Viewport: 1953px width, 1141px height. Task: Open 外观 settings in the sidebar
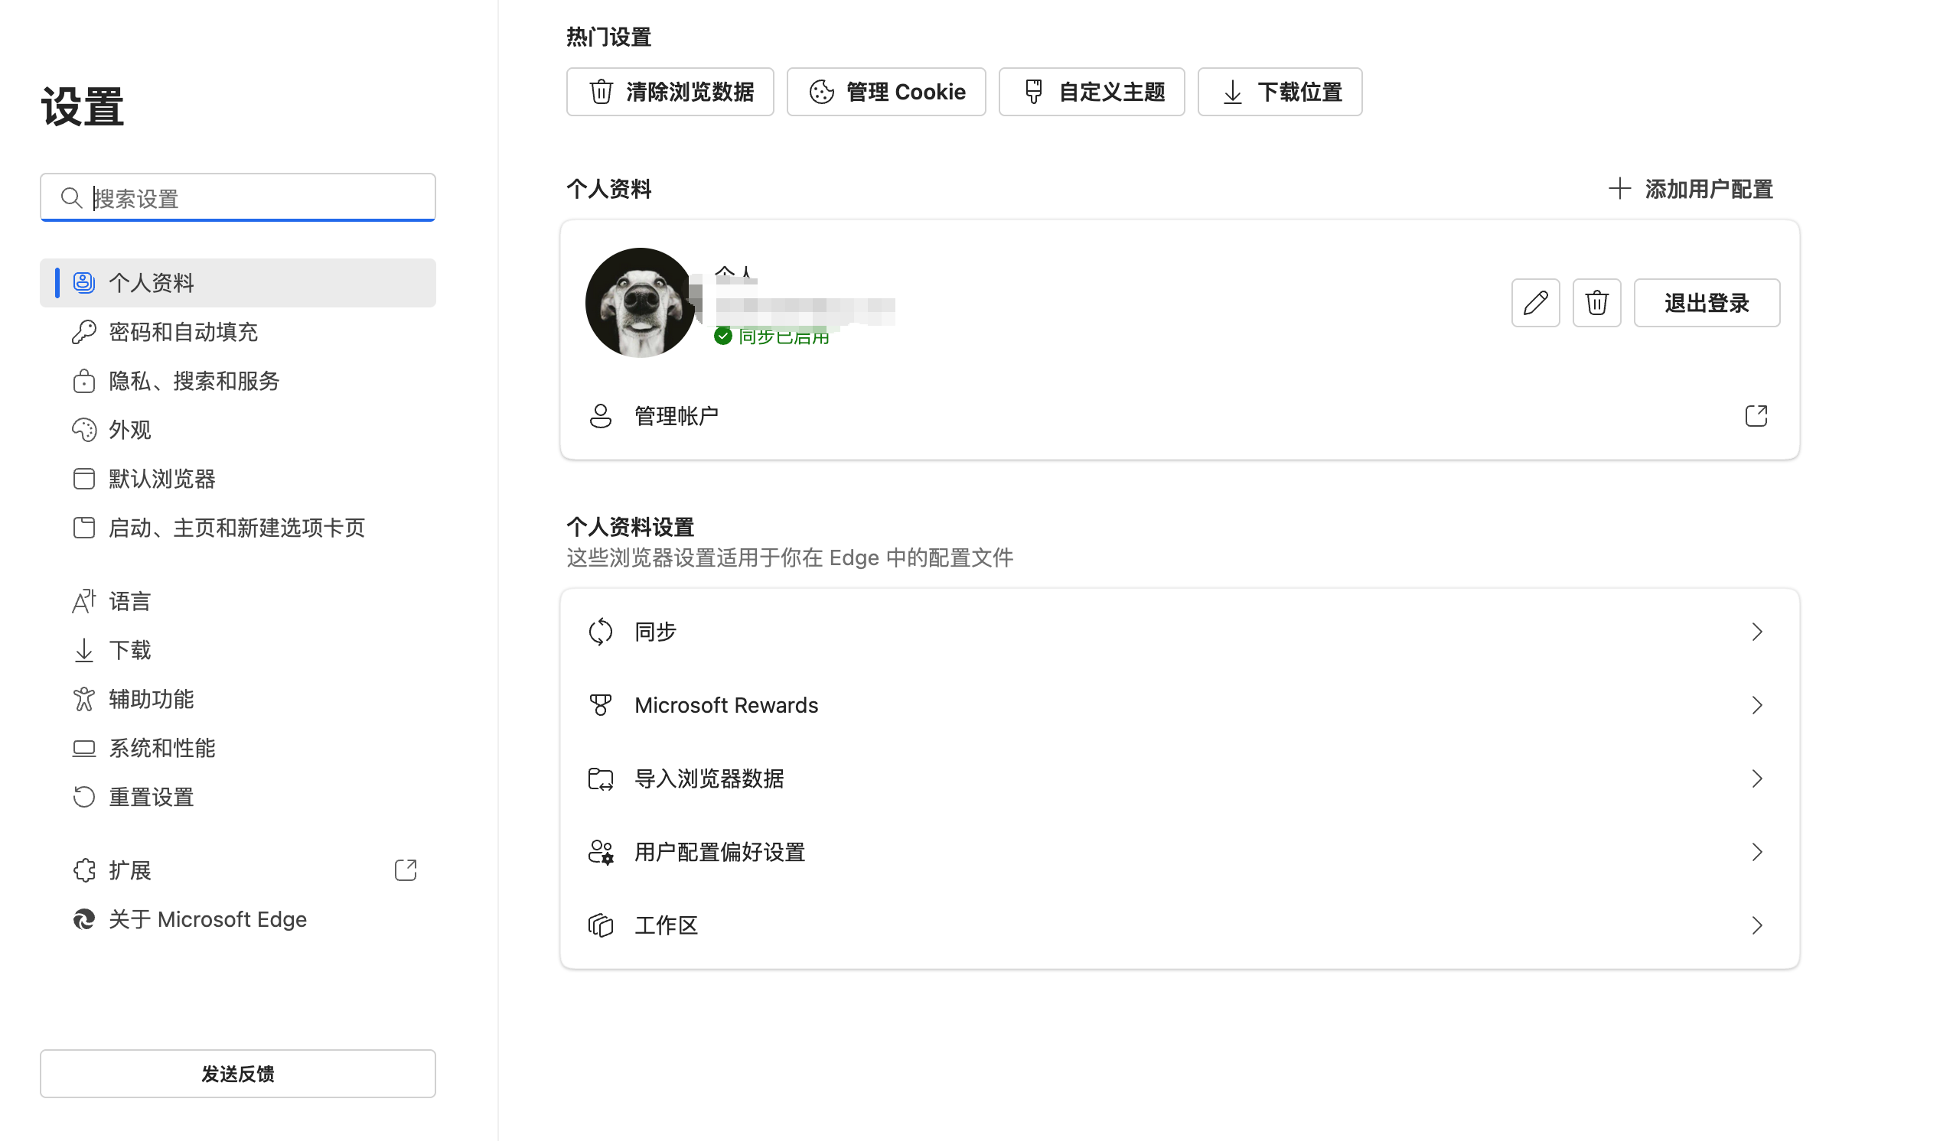pyautogui.click(x=238, y=430)
